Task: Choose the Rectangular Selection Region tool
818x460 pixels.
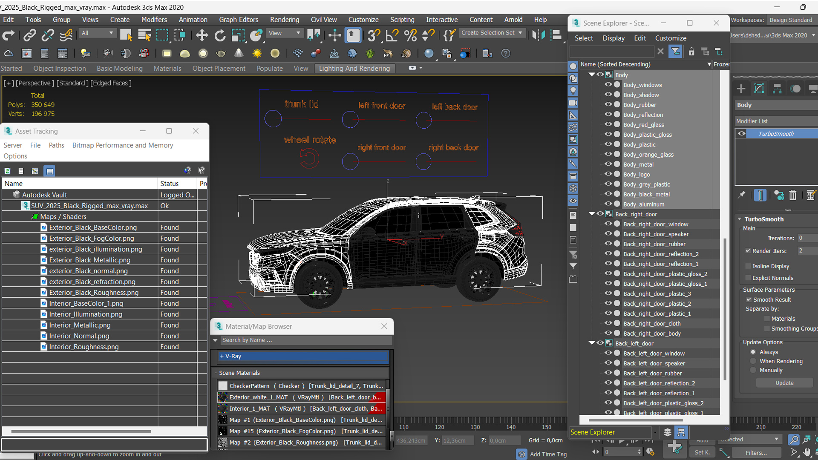Action: point(162,35)
